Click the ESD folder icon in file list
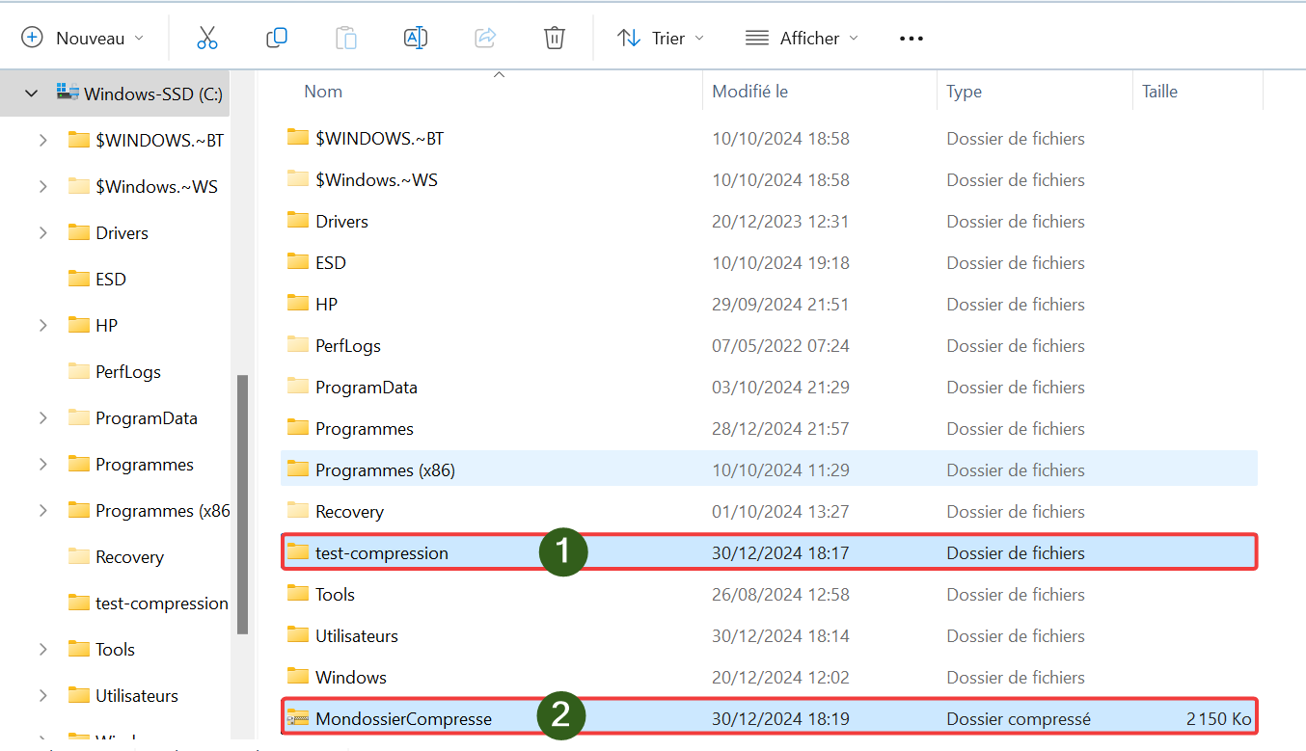The height and width of the screenshot is (751, 1306). [298, 261]
